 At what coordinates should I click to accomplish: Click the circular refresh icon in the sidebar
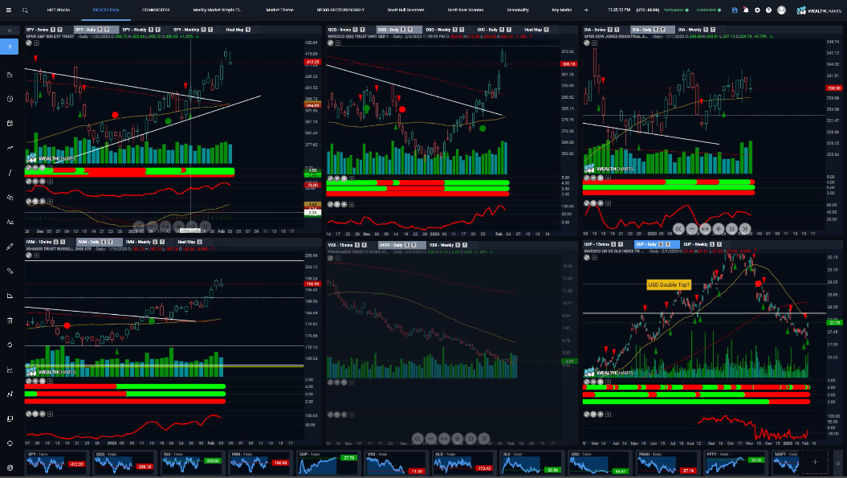point(10,345)
